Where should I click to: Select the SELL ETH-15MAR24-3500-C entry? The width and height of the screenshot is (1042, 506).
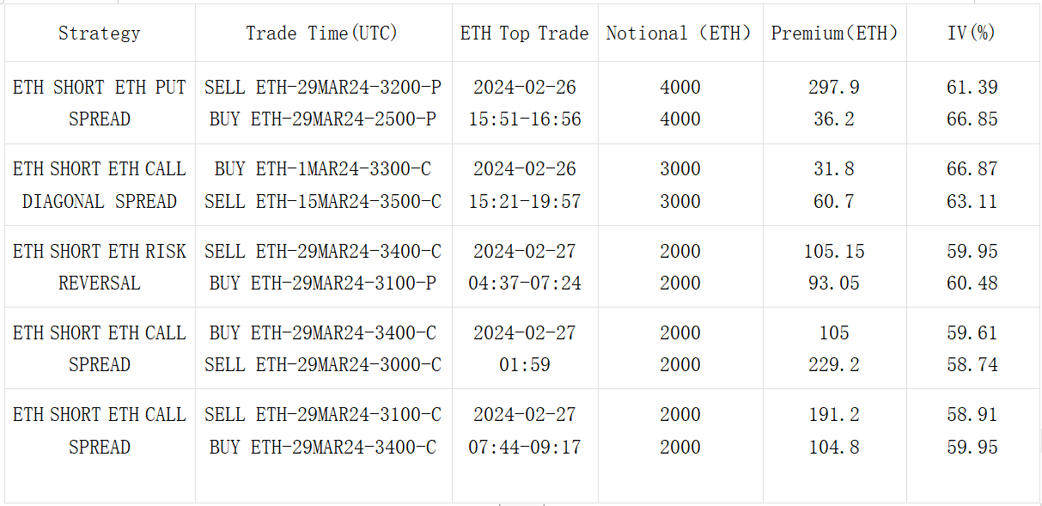[x=323, y=202]
